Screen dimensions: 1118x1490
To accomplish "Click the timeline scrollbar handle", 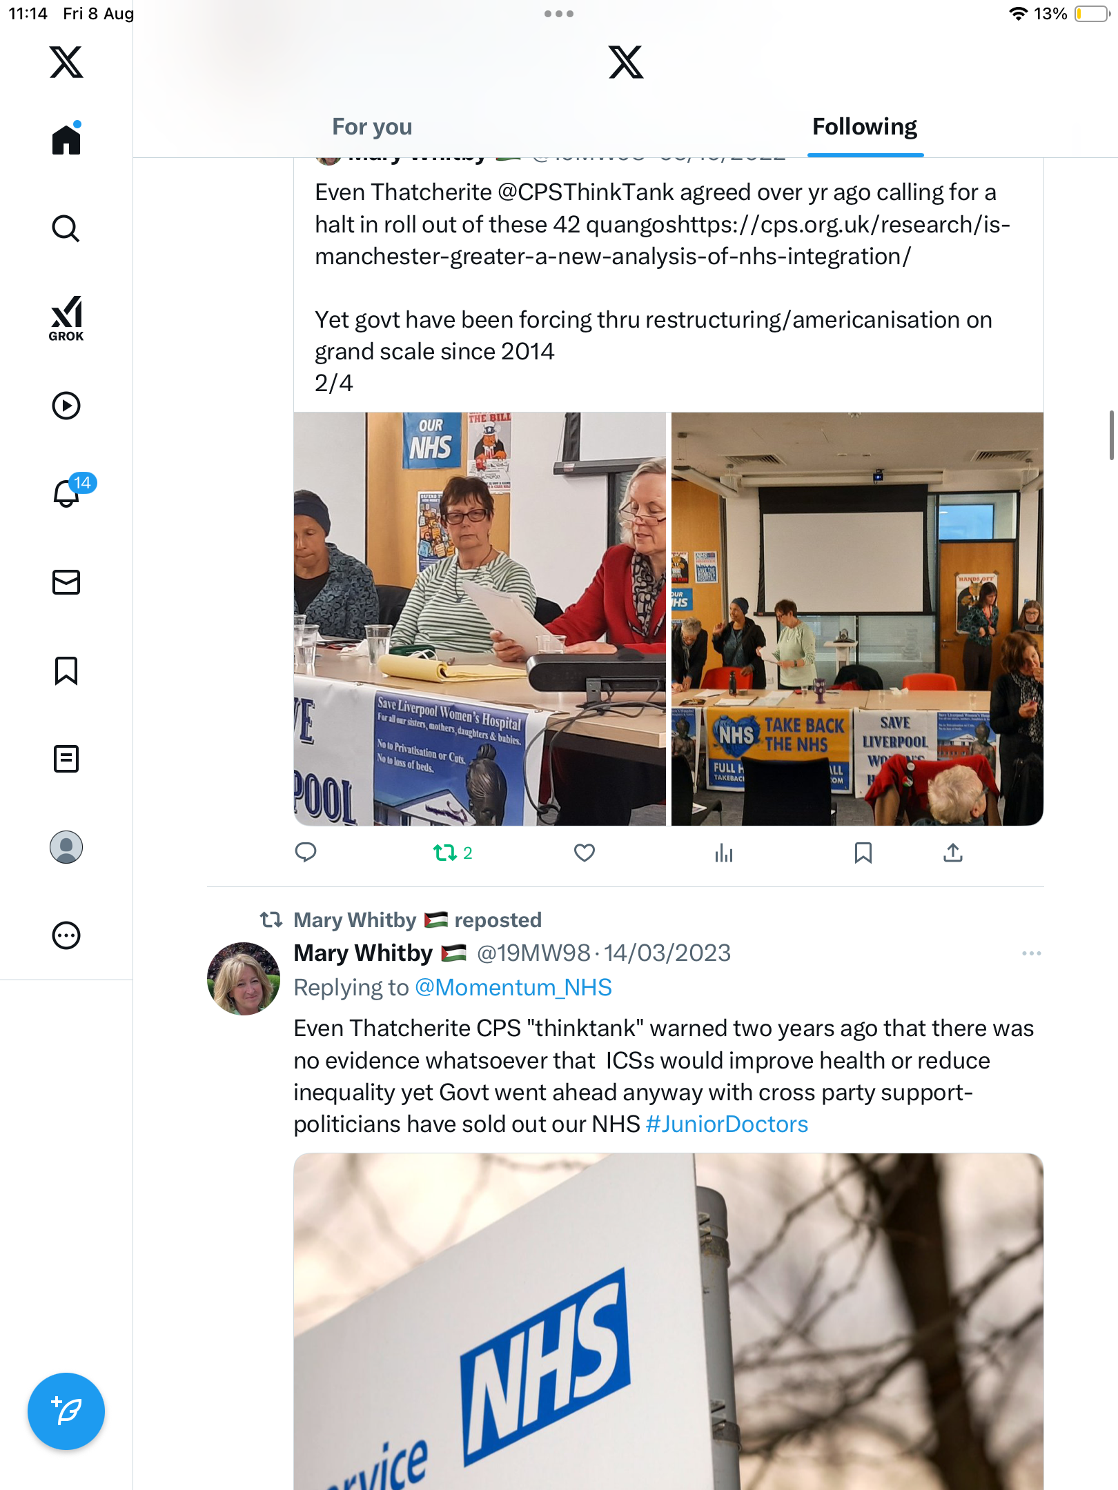I will point(1111,435).
